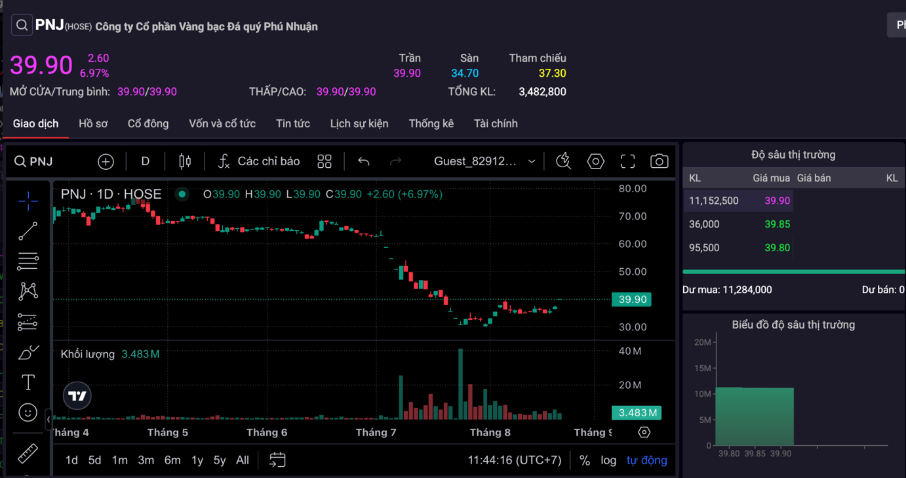This screenshot has height=478, width=906.
Task: Open the D interval selector
Action: pos(146,161)
